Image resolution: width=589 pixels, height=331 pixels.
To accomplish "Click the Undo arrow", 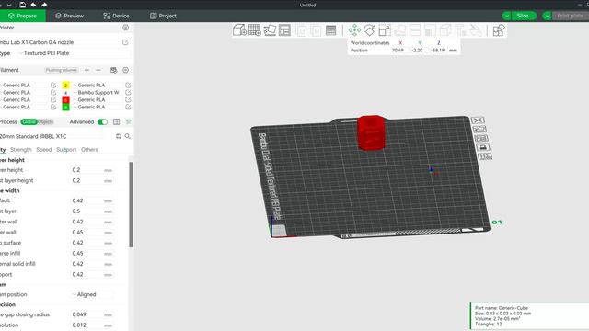I will (x=33, y=5).
